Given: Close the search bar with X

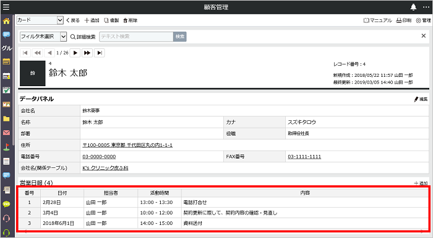Looking at the screenshot, I should point(423,36).
